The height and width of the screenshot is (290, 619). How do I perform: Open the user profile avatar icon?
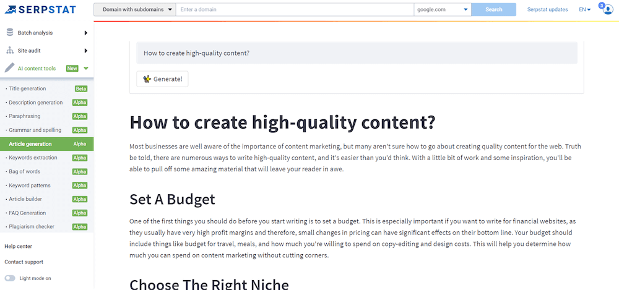[607, 9]
